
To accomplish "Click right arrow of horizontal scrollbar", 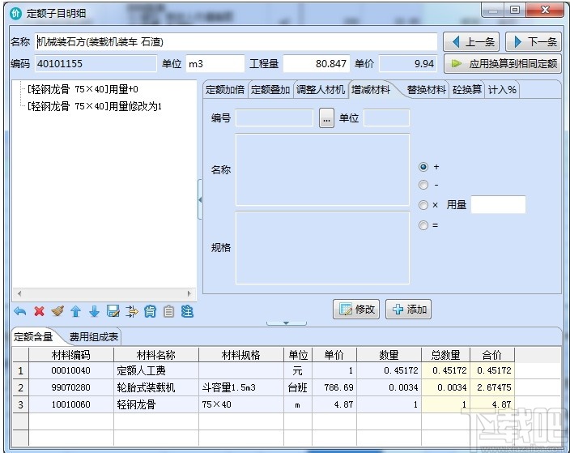I will tap(189, 293).
